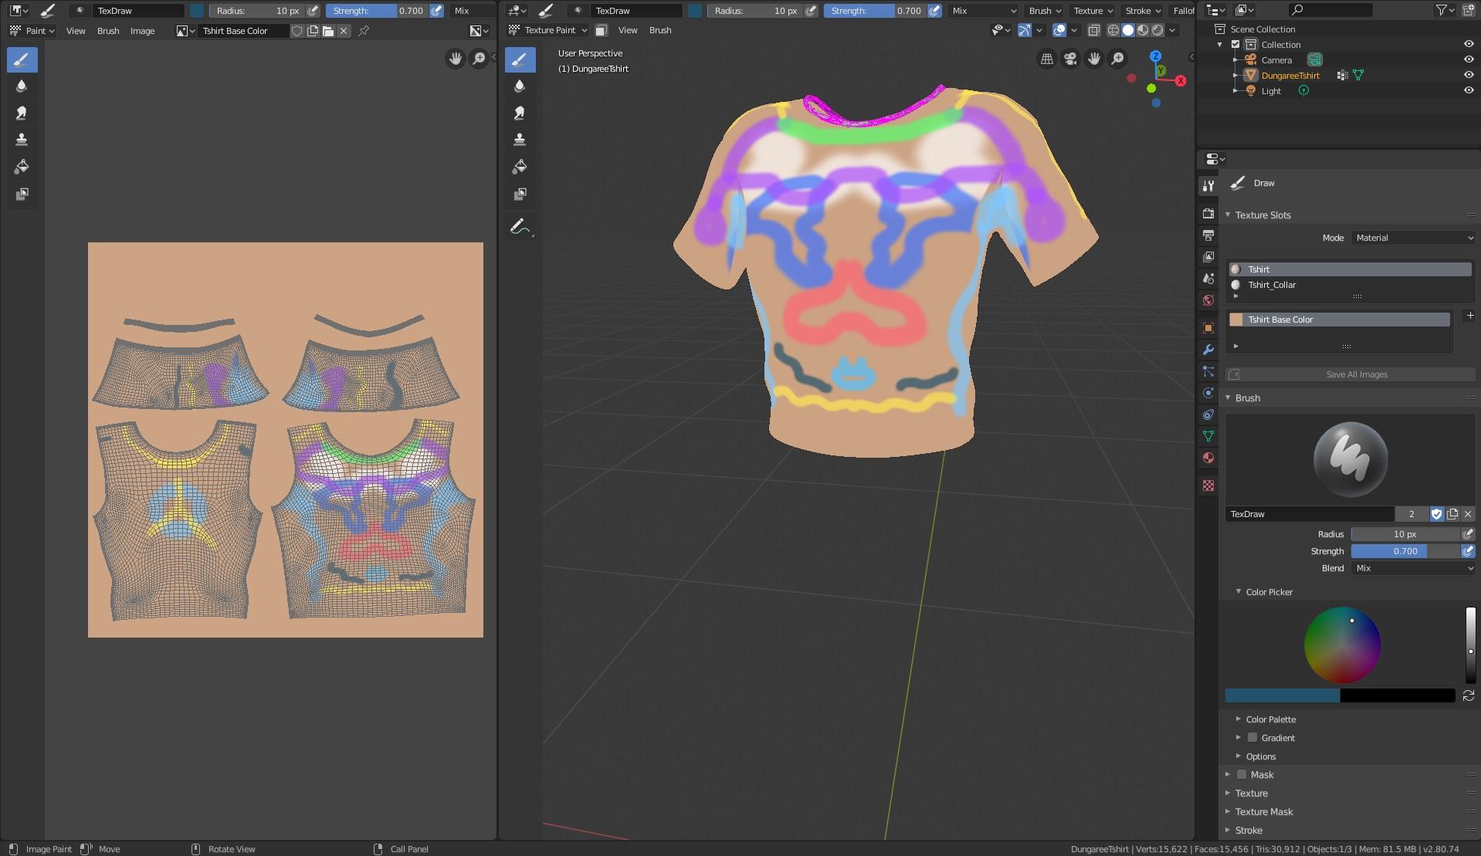Add a new texture paint slot

pos(1470,316)
